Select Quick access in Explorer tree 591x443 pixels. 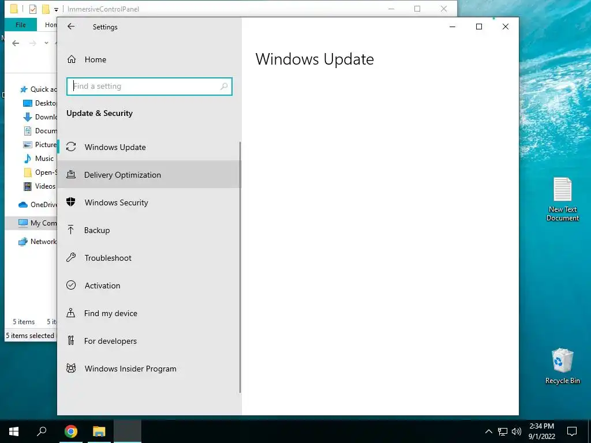(39, 89)
